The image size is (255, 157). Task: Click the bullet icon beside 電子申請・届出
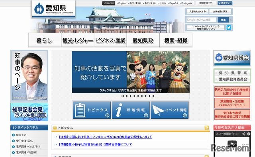13,141
